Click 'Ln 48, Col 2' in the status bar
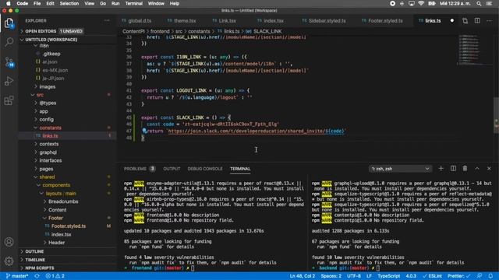 tap(302, 276)
